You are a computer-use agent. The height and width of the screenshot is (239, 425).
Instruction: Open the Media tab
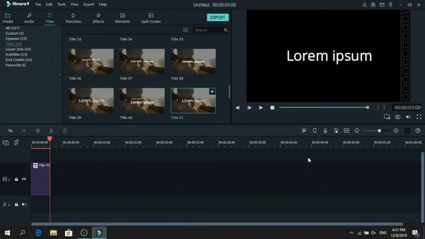click(7, 18)
